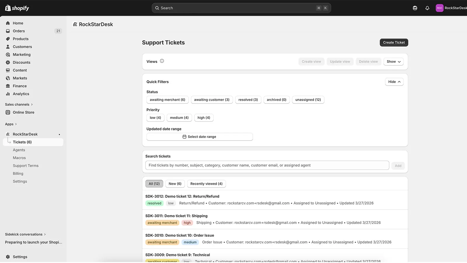Toggle awaiting customer (3) status filter
Viewport: 467px width, 263px height.
[212, 100]
